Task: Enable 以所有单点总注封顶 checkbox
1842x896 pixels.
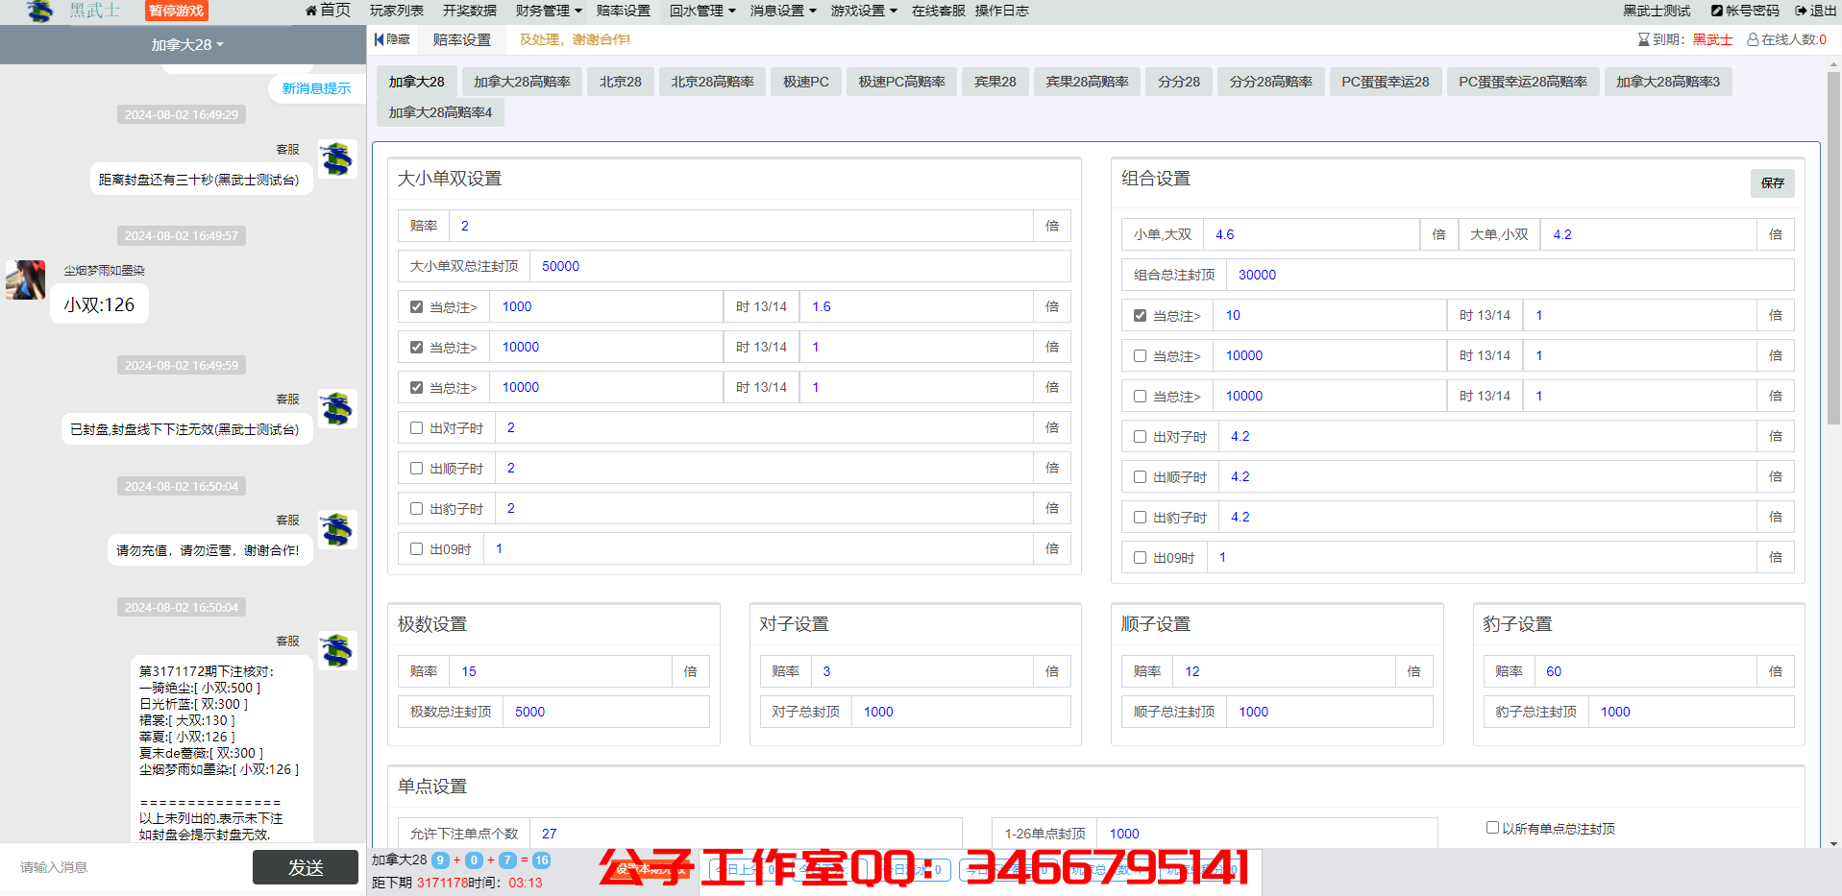Action: 1492,828
